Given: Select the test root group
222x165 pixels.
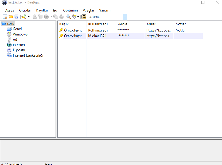Looking at the screenshot, I should pyautogui.click(x=10, y=24).
